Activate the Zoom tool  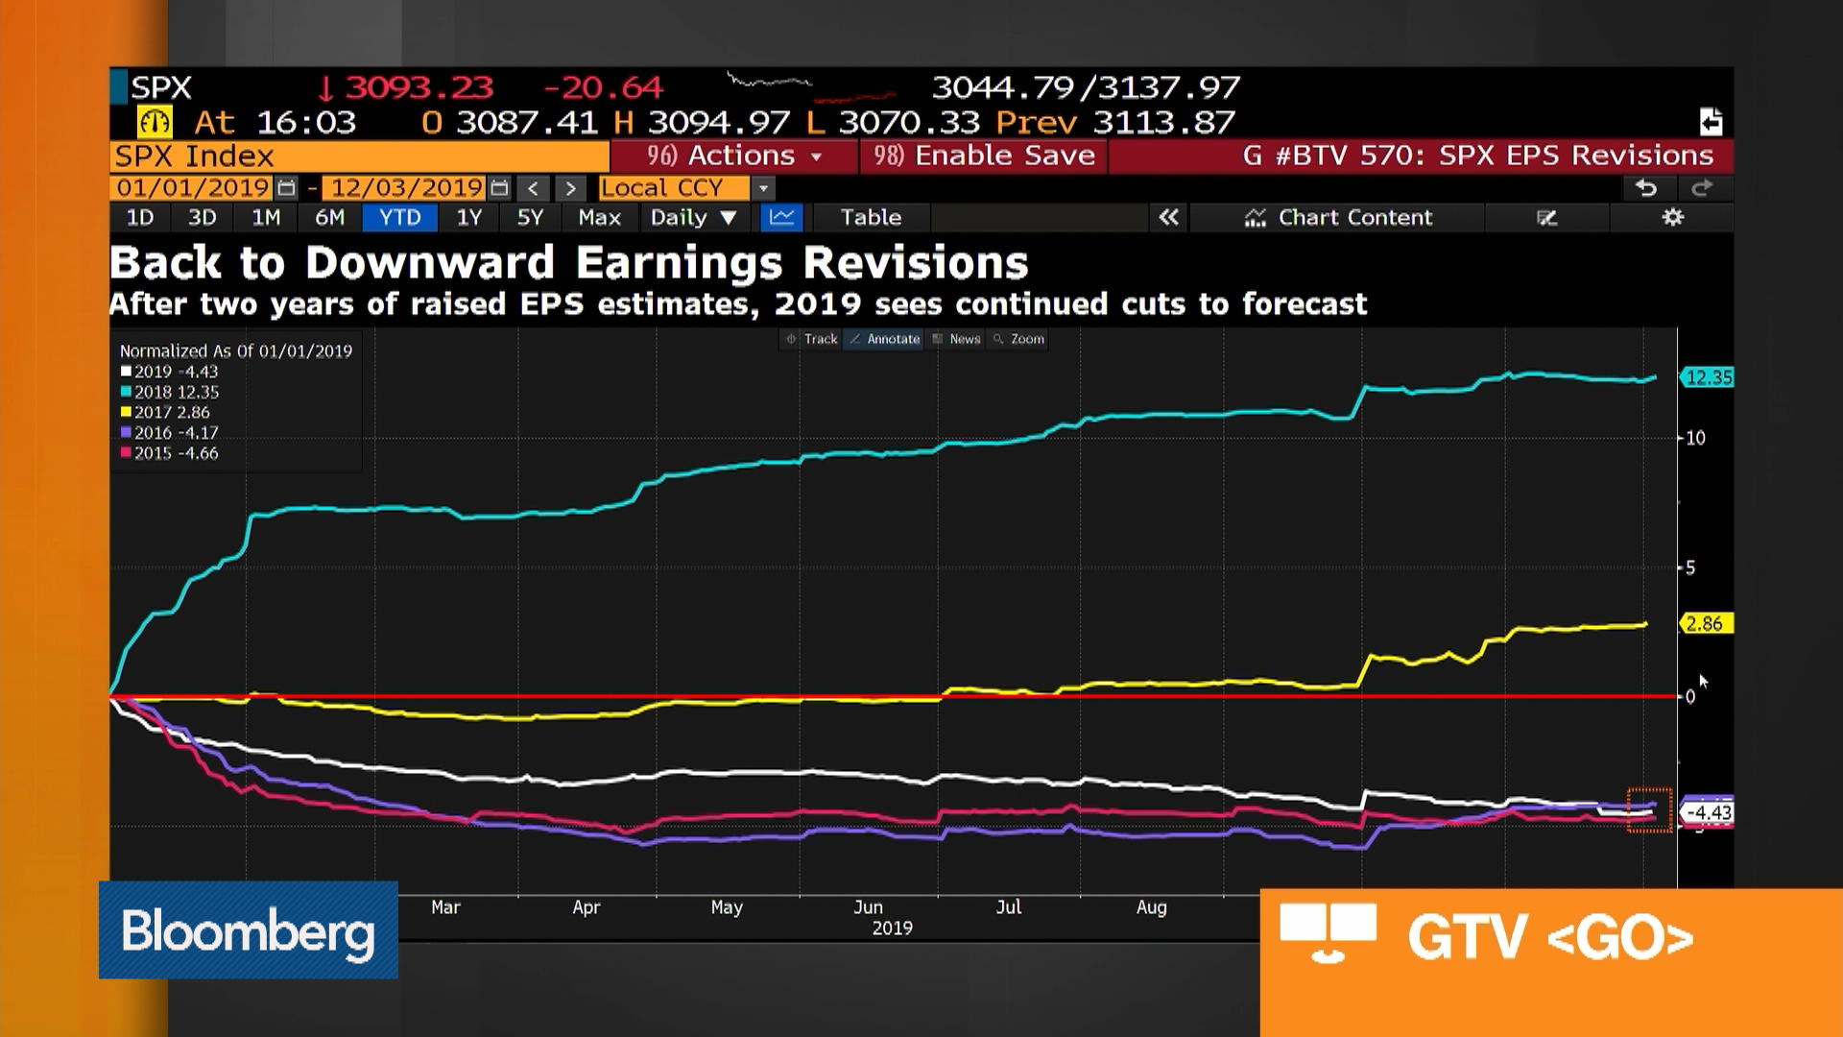coord(1018,339)
